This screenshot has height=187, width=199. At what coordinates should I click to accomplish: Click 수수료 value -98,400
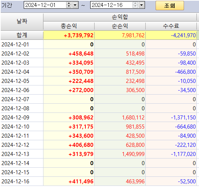(187, 63)
